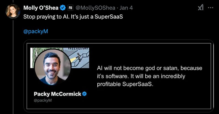
Task: Open Molly O'Shea's profile avatar
Action: [13, 11]
